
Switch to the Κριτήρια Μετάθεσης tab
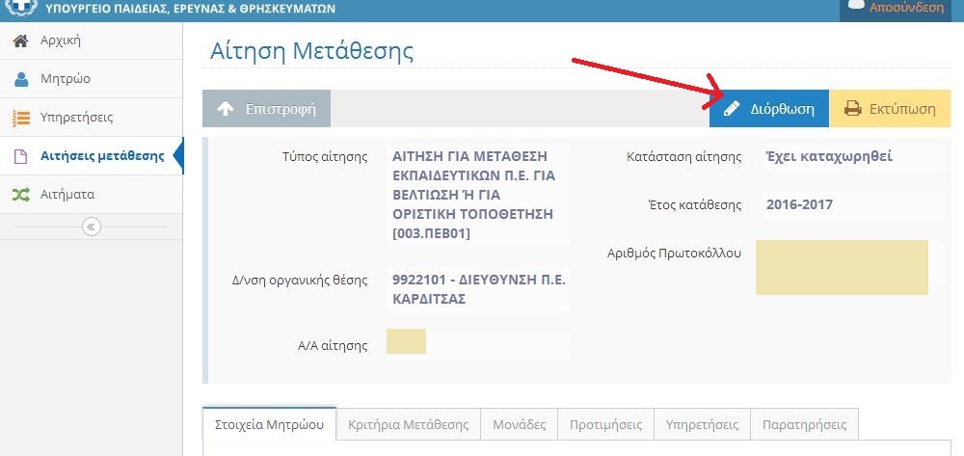(408, 424)
